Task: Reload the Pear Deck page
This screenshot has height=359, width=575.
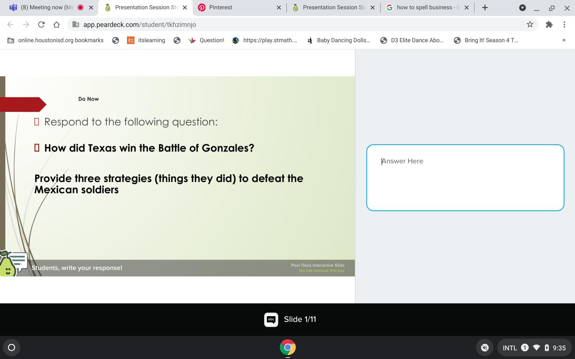Action: pyautogui.click(x=41, y=25)
